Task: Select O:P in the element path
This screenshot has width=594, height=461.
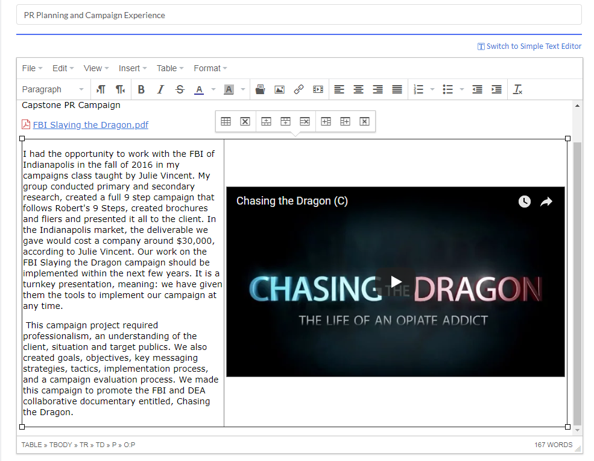Action: pyautogui.click(x=130, y=445)
